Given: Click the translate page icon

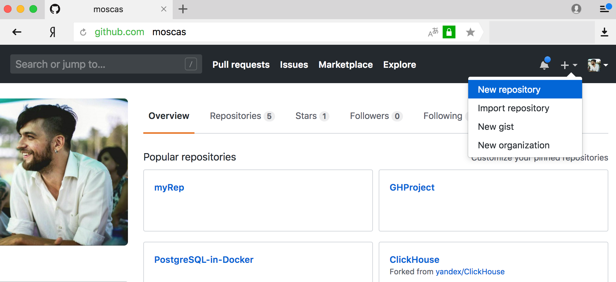Looking at the screenshot, I should point(433,32).
